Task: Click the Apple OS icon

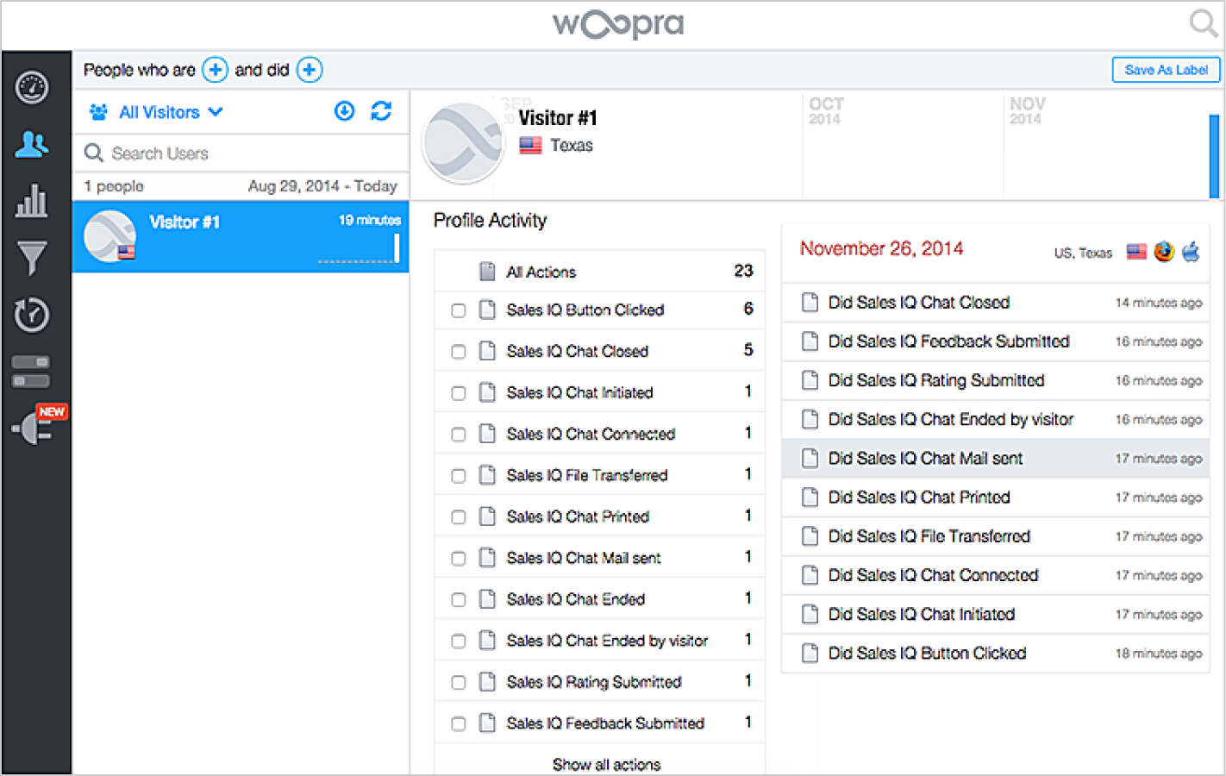Action: (x=1191, y=252)
